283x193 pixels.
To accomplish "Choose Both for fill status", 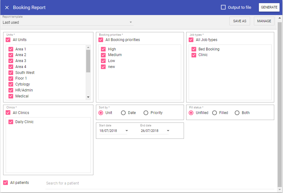I will point(237,113).
